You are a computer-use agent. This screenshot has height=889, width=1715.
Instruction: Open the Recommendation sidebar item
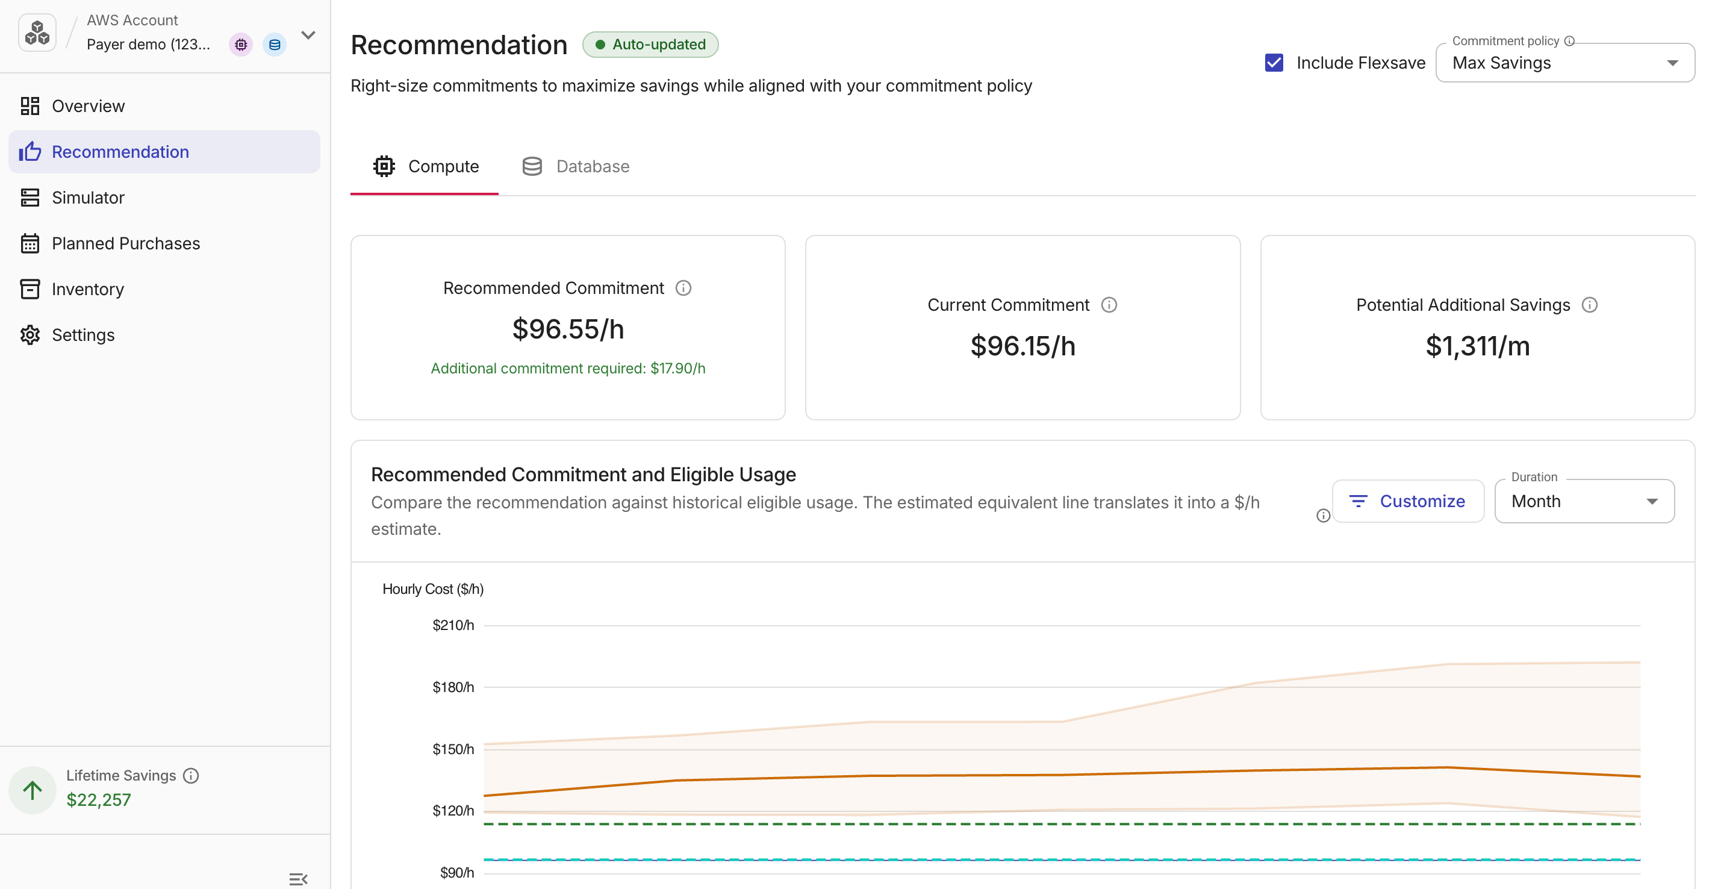click(164, 152)
